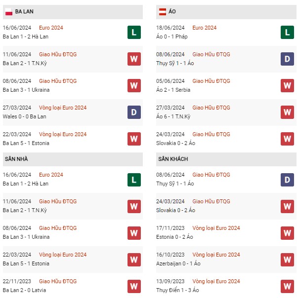The image size is (297, 298).
Task: Click the W badge for Áo 6 - 1 T.N.Kỳ
Action: click(287, 112)
